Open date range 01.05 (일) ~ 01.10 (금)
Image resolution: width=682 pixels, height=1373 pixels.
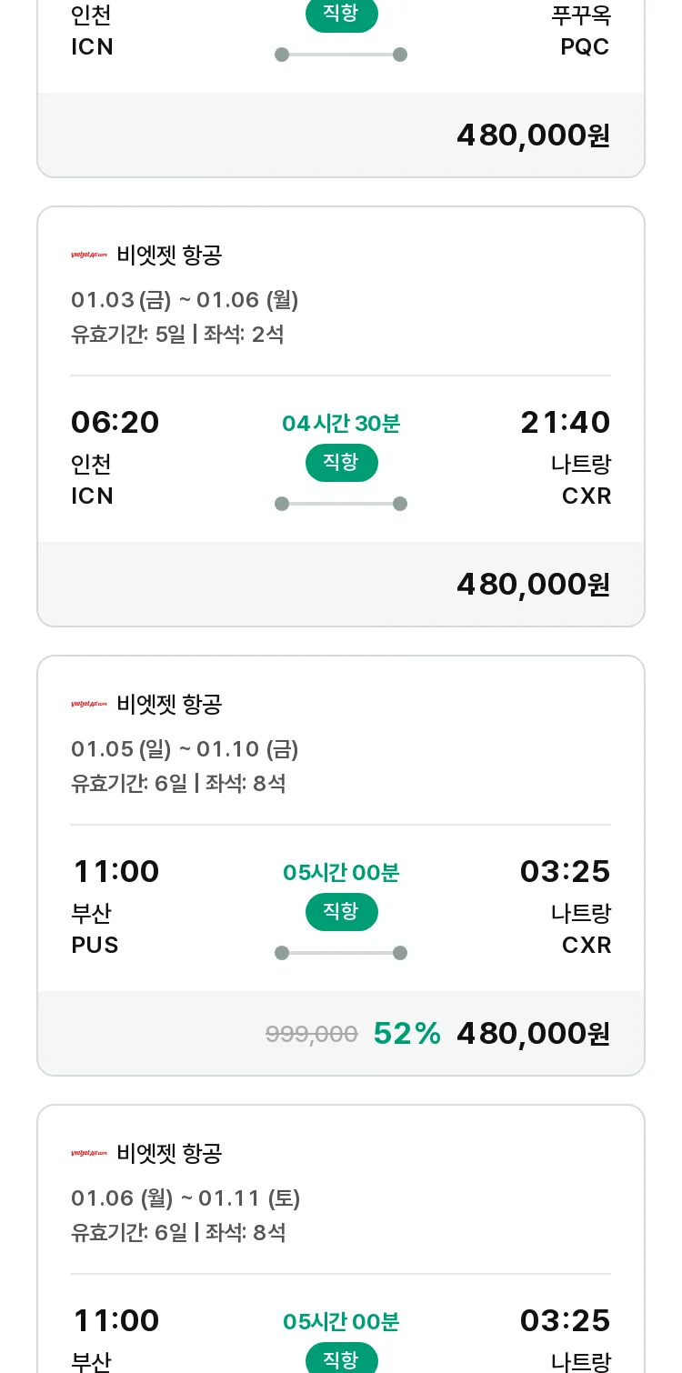point(185,749)
